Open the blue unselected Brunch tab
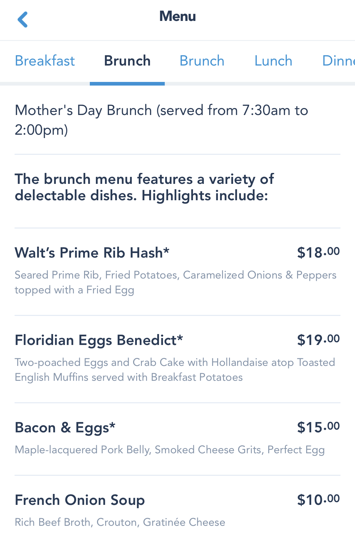The width and height of the screenshot is (355, 544). tap(202, 61)
